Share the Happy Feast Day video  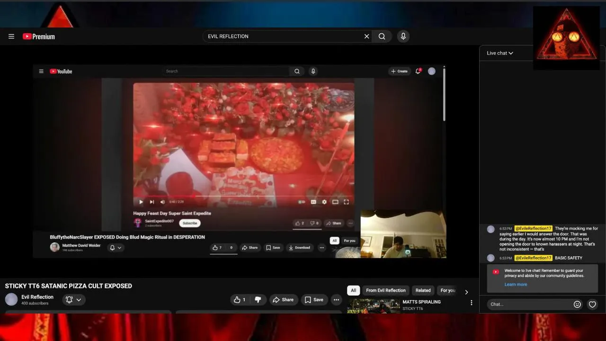334,223
